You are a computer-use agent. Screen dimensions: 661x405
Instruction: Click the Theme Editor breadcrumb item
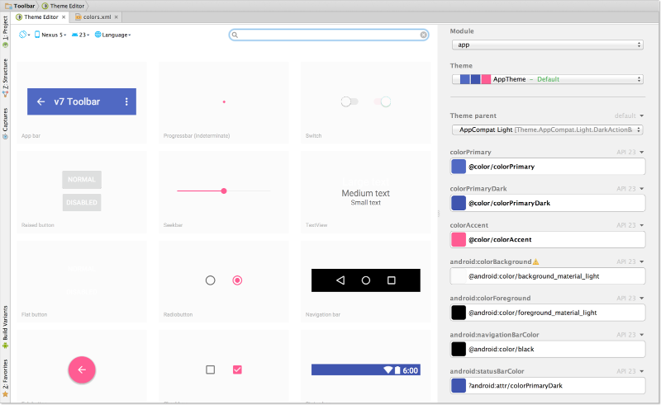64,6
